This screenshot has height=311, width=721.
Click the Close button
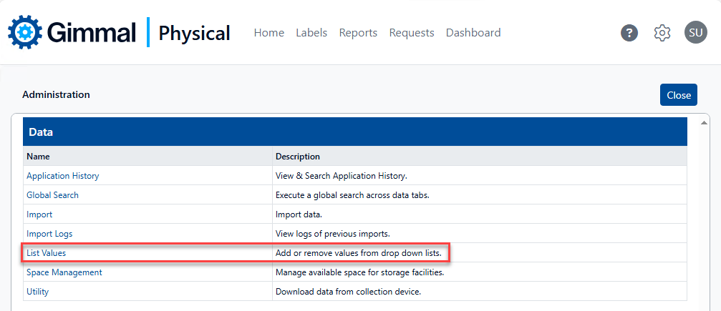[679, 95]
